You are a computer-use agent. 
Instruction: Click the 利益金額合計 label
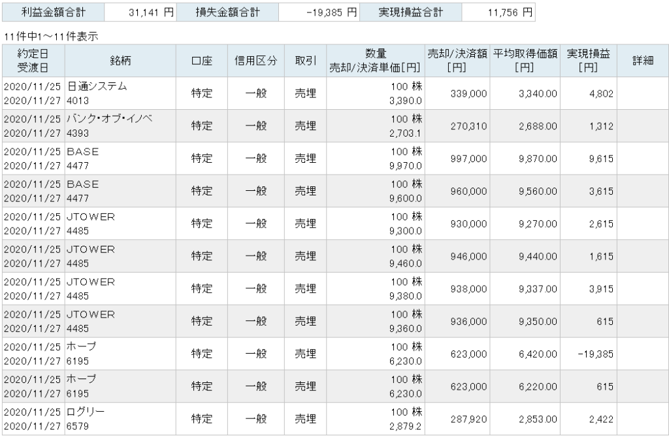coord(54,12)
